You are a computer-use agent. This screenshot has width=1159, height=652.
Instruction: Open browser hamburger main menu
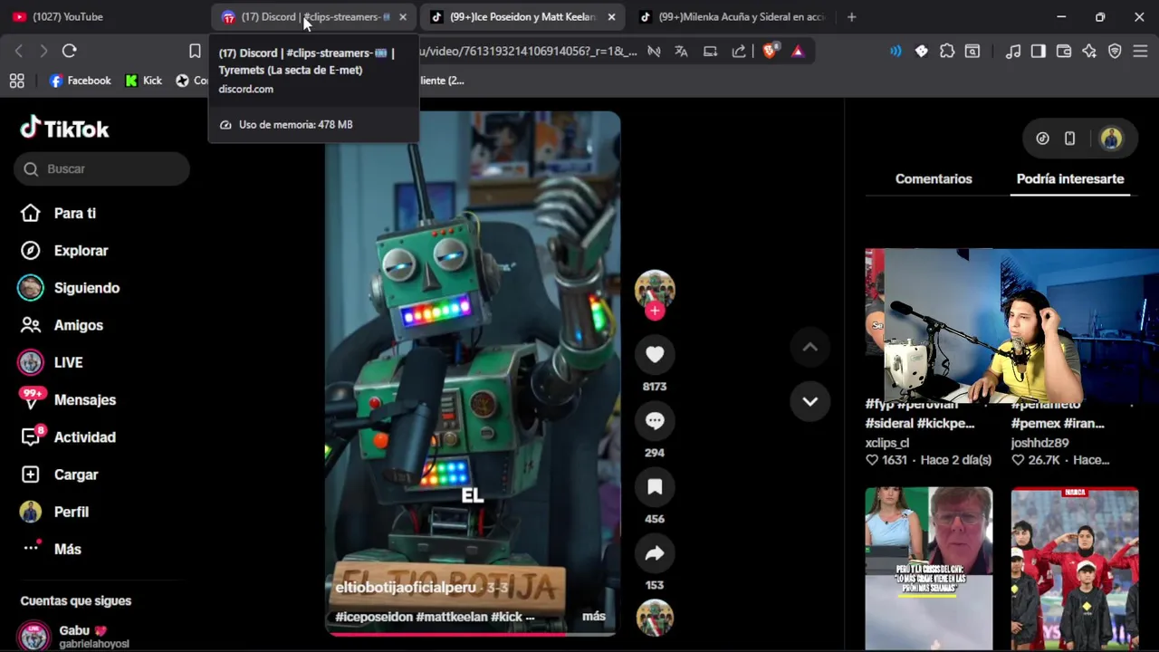tap(1140, 51)
